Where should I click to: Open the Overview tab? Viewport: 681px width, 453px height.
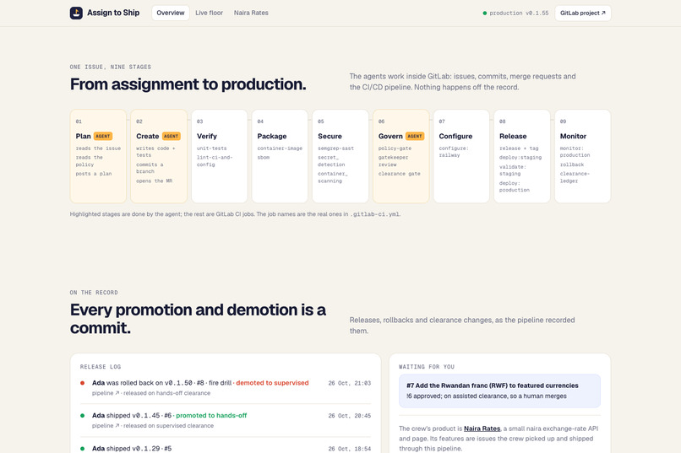pos(171,13)
